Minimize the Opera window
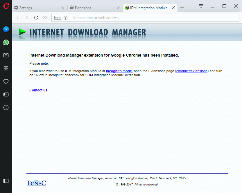Image resolution: width=242 pixels, height=193 pixels. pos(213,7)
